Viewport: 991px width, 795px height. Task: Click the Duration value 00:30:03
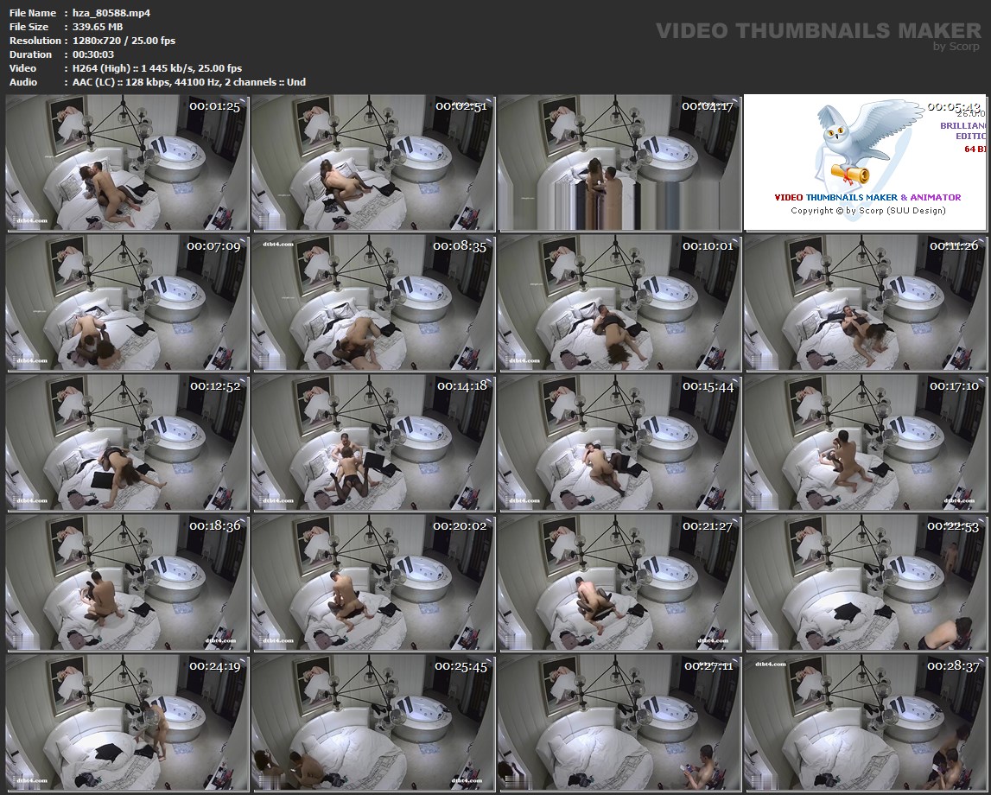(x=96, y=54)
